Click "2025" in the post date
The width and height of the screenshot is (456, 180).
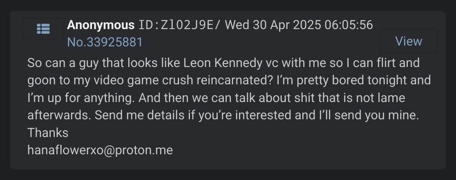click(x=307, y=25)
